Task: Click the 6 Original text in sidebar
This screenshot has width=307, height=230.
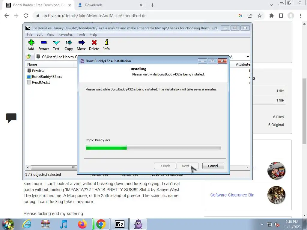Action: click(276, 125)
